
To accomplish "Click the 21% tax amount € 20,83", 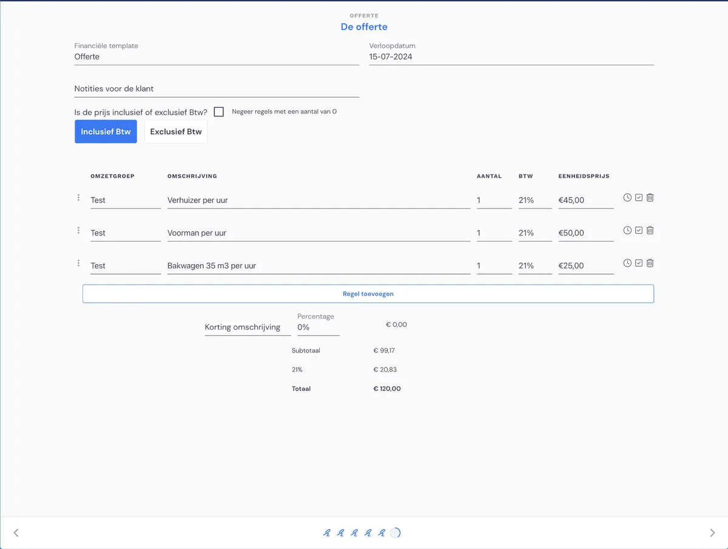I will 385,370.
